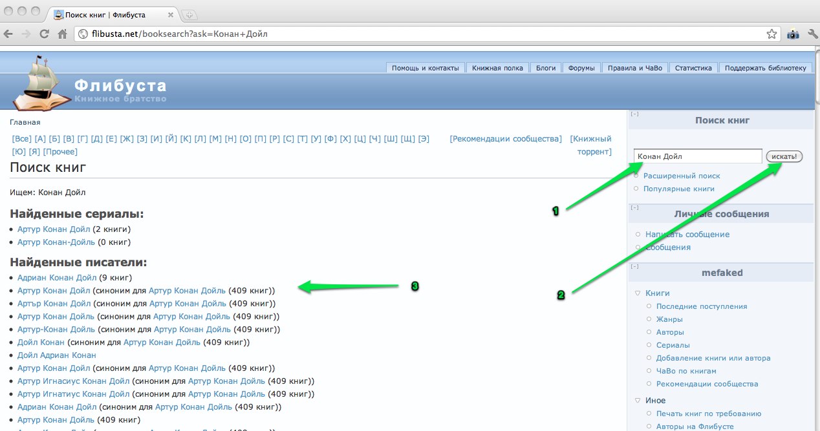Click the letter [К] in the alphabet index
820x431 pixels.
coord(186,139)
